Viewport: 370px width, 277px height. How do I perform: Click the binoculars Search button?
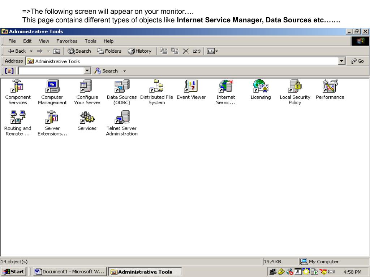click(x=106, y=71)
